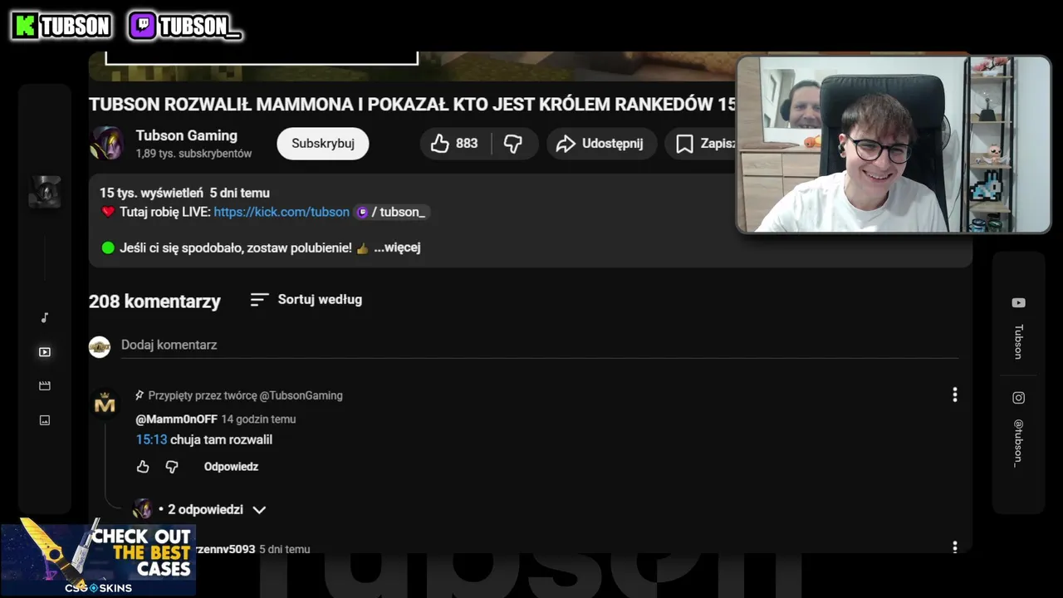Click 1,89 tys. subskrybentów text
Screen dimensions: 1063x598
coord(193,154)
